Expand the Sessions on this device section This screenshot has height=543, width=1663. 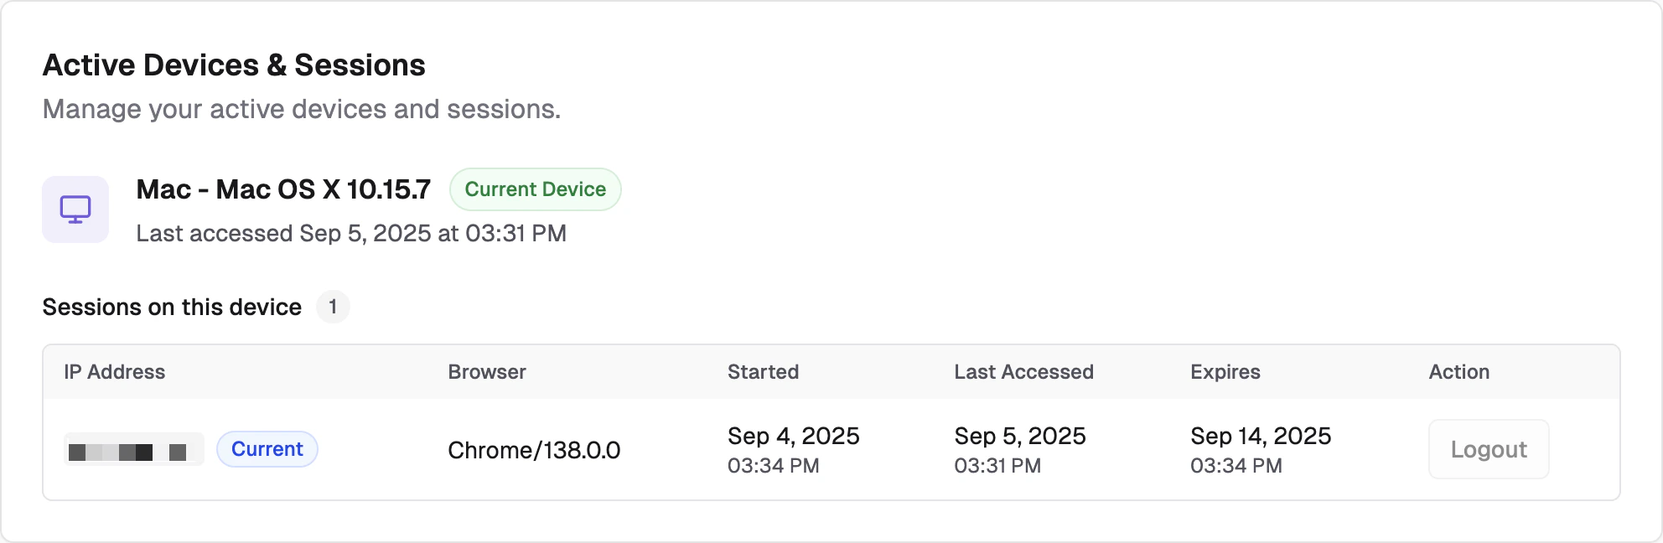pos(173,307)
